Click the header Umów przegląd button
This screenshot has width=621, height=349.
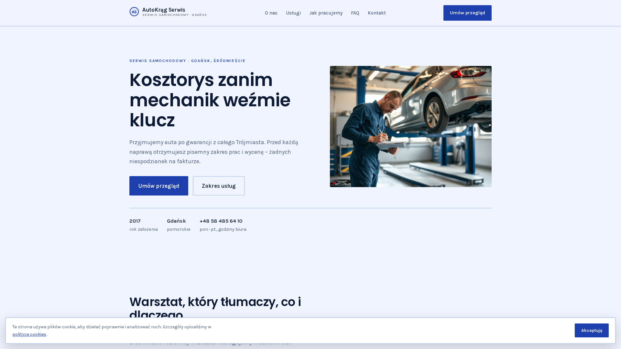tap(467, 13)
